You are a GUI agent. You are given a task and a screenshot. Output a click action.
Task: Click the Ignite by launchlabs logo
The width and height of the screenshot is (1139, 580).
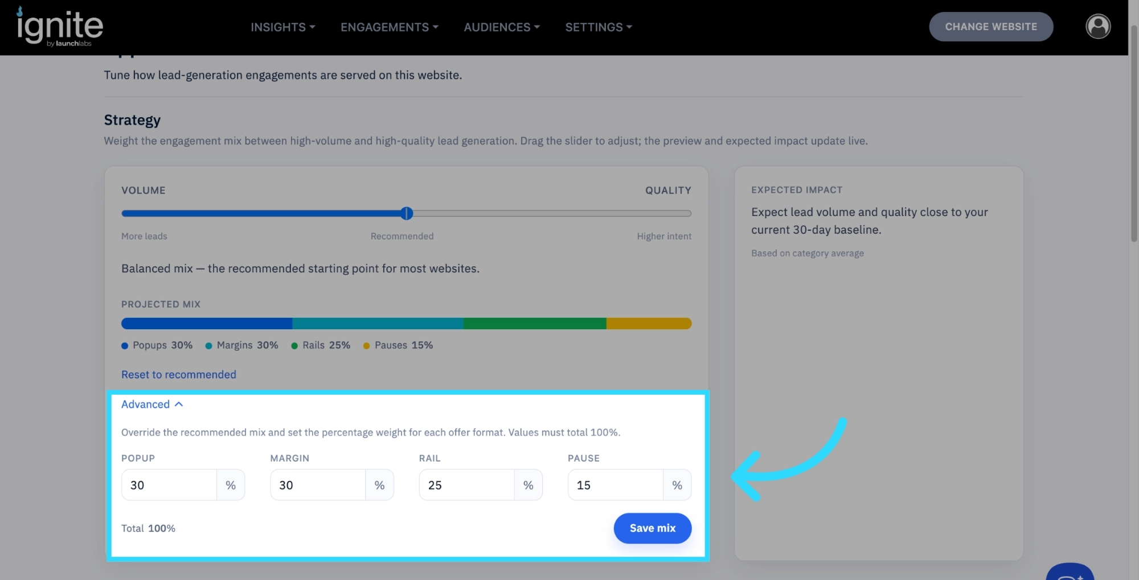tap(60, 27)
